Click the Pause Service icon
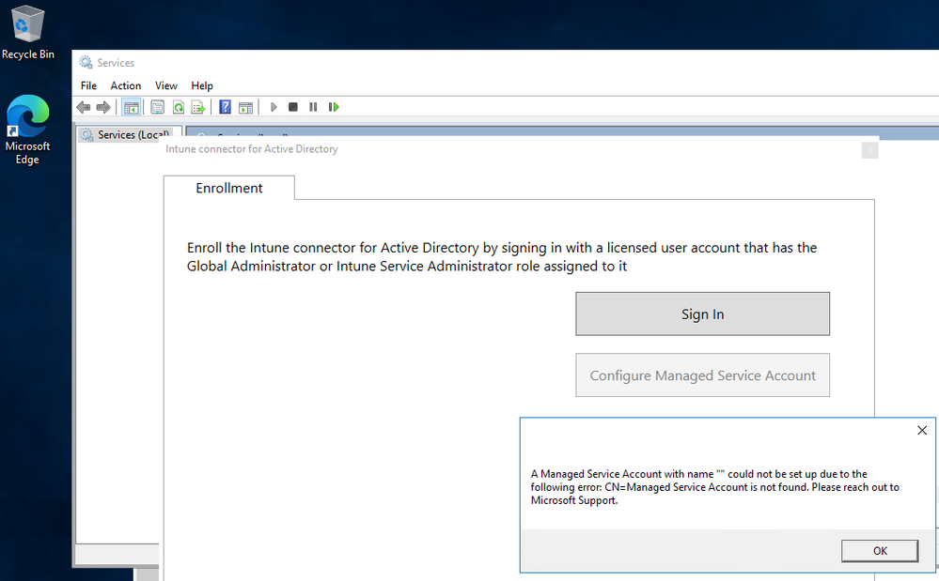The height and width of the screenshot is (581, 939). click(x=313, y=107)
